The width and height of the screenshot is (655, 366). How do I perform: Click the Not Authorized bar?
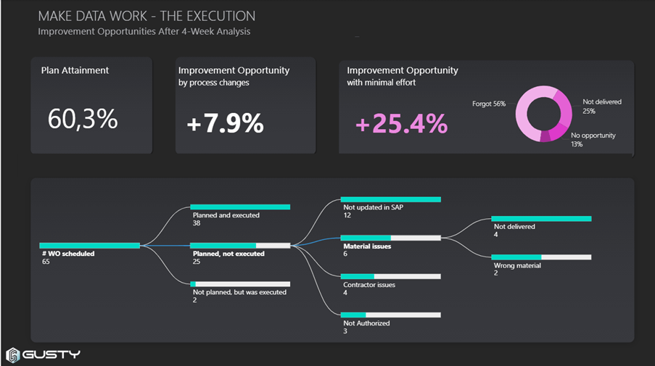390,315
